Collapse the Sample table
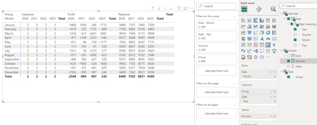This screenshot has height=125, width=317. point(282,50)
